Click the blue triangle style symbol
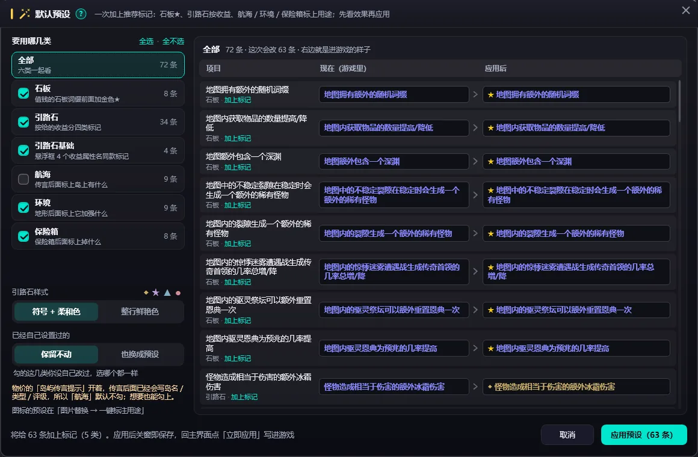Image resolution: width=698 pixels, height=457 pixels. click(167, 292)
